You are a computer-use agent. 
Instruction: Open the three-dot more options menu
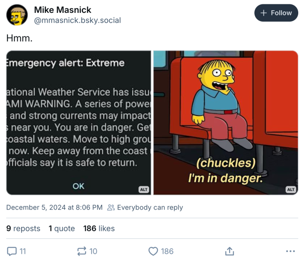[290, 251]
